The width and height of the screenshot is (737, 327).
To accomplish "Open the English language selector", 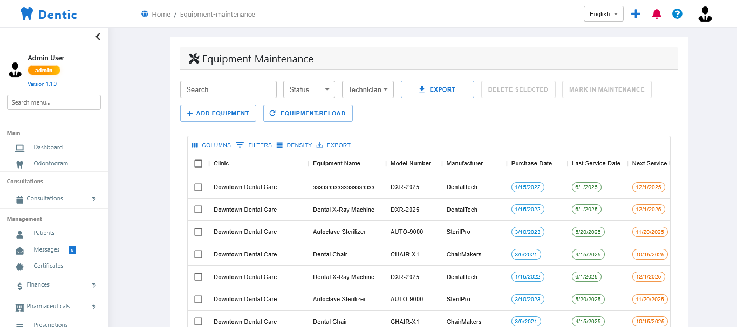I will (x=603, y=13).
